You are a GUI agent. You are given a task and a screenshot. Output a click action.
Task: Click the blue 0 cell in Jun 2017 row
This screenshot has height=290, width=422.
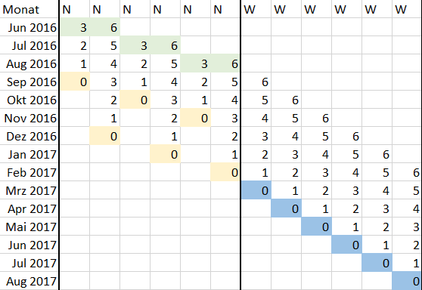pos(347,245)
